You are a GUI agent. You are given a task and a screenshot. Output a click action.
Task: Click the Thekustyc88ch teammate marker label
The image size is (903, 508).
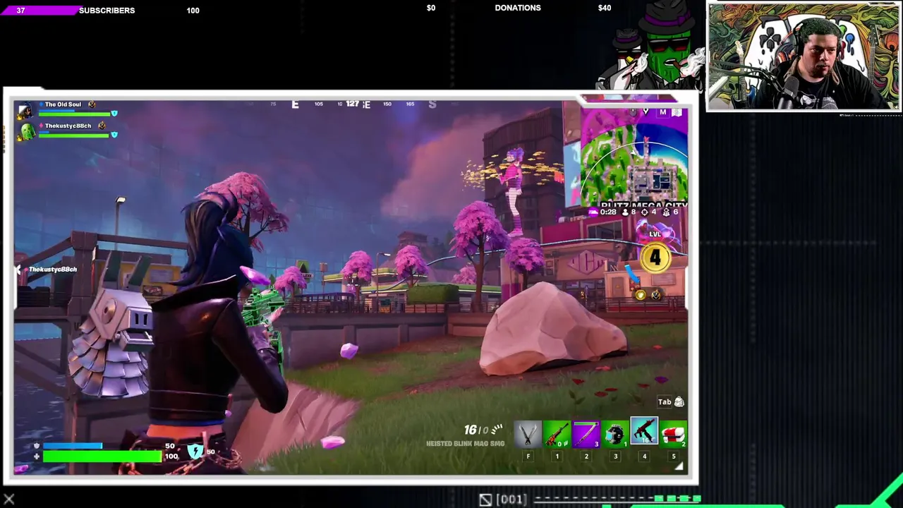click(52, 270)
